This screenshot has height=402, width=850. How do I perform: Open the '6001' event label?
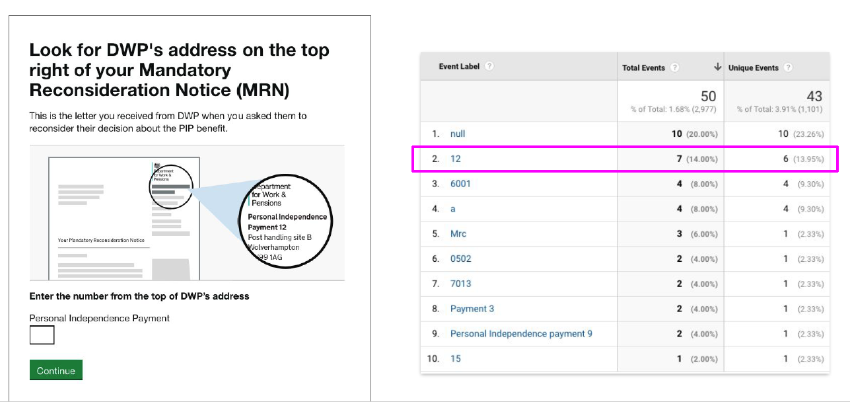(x=460, y=184)
